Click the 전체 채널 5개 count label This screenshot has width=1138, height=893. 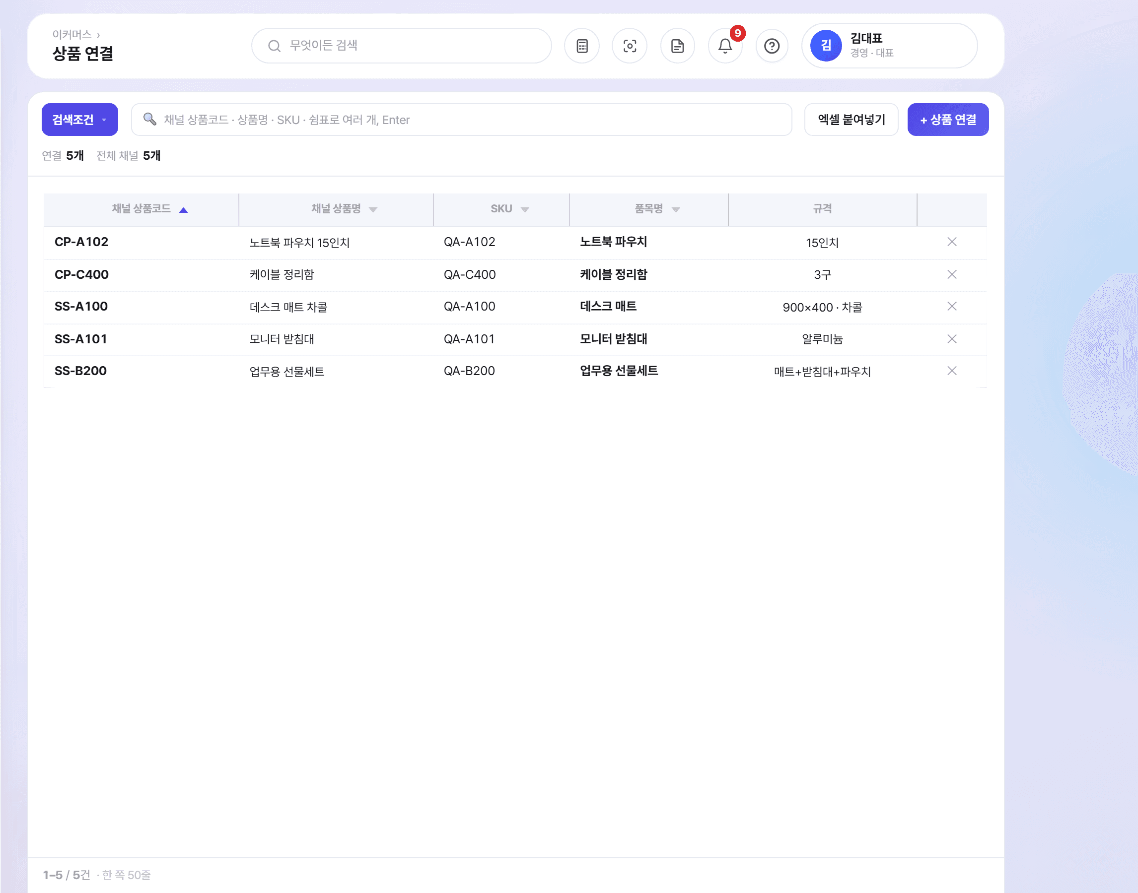128,156
